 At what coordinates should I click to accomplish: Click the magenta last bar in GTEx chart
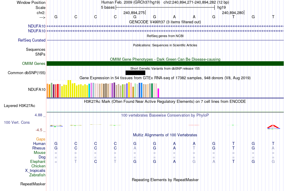(x=158, y=93)
